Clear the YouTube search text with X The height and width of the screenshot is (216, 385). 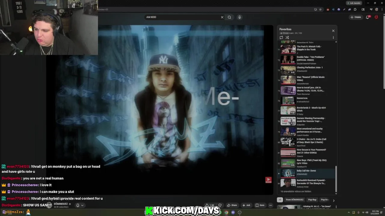click(222, 17)
